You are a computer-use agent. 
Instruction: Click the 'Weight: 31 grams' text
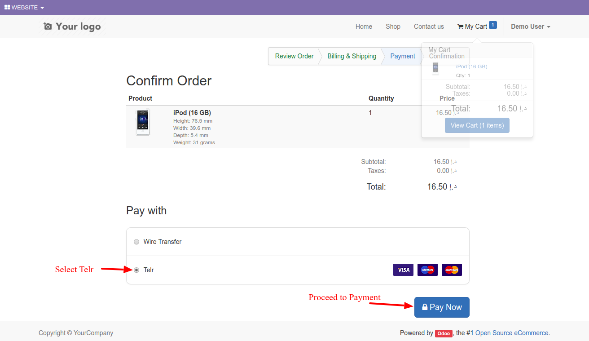click(x=194, y=142)
